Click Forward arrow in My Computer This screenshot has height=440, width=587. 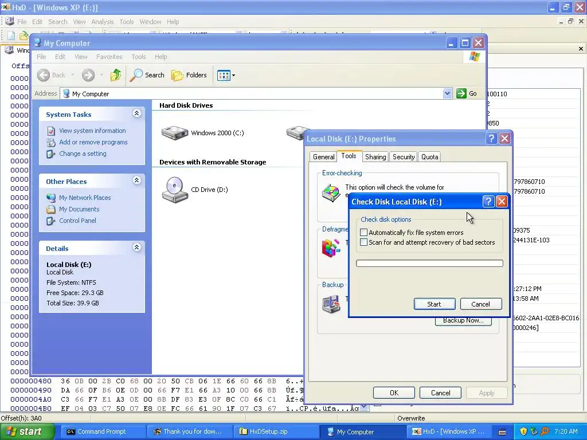click(88, 75)
